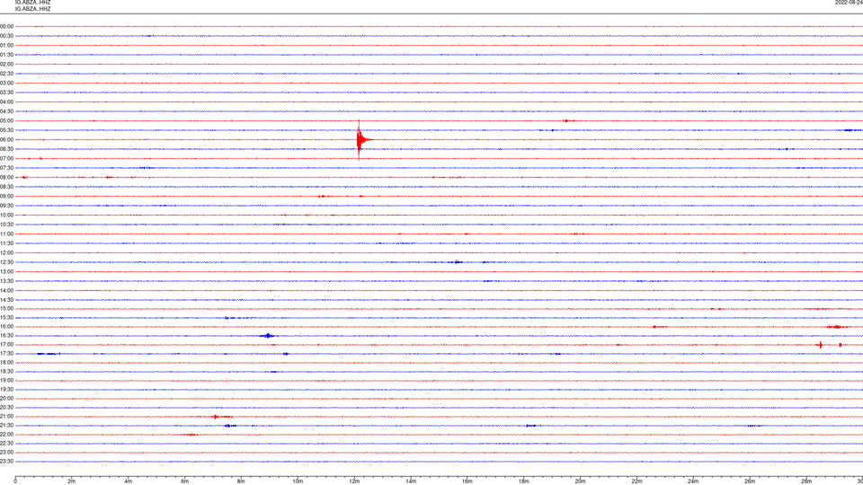The width and height of the screenshot is (863, 485).
Task: Select the 12:30 time label
Action: click(6, 262)
